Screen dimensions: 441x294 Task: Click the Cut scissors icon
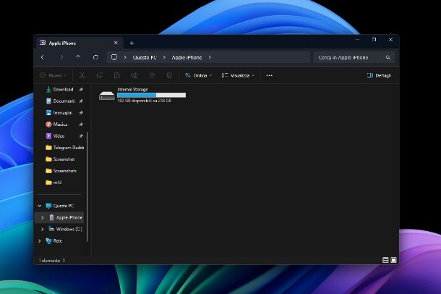(x=82, y=75)
